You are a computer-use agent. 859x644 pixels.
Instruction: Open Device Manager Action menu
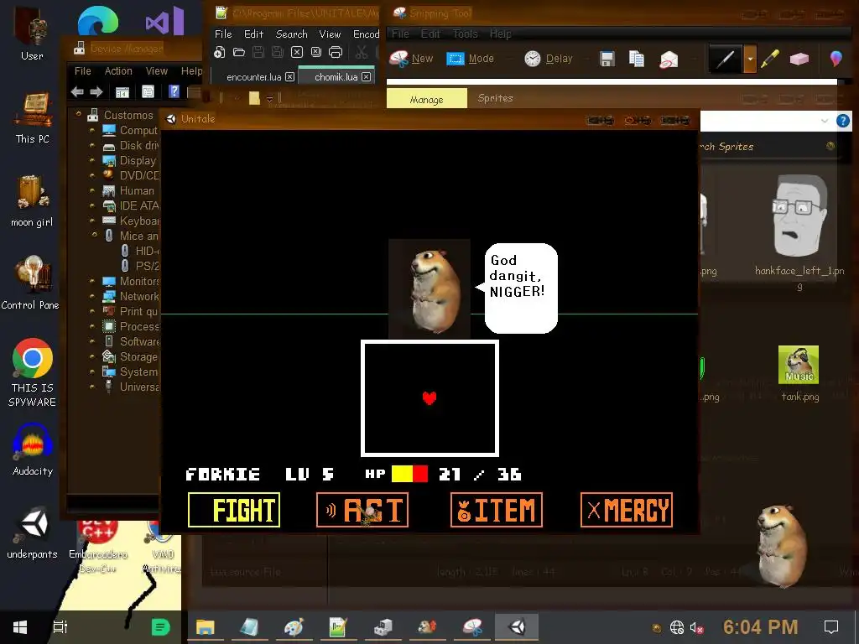(x=118, y=71)
